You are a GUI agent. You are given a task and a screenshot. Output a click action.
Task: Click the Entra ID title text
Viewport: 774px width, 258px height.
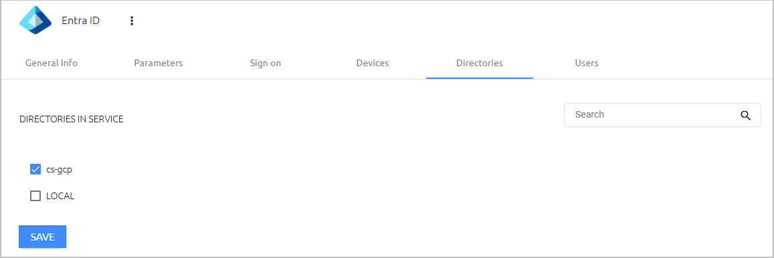(x=80, y=21)
